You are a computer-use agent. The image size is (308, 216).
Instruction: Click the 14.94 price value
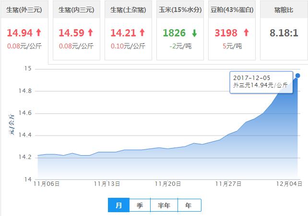pos(20,33)
